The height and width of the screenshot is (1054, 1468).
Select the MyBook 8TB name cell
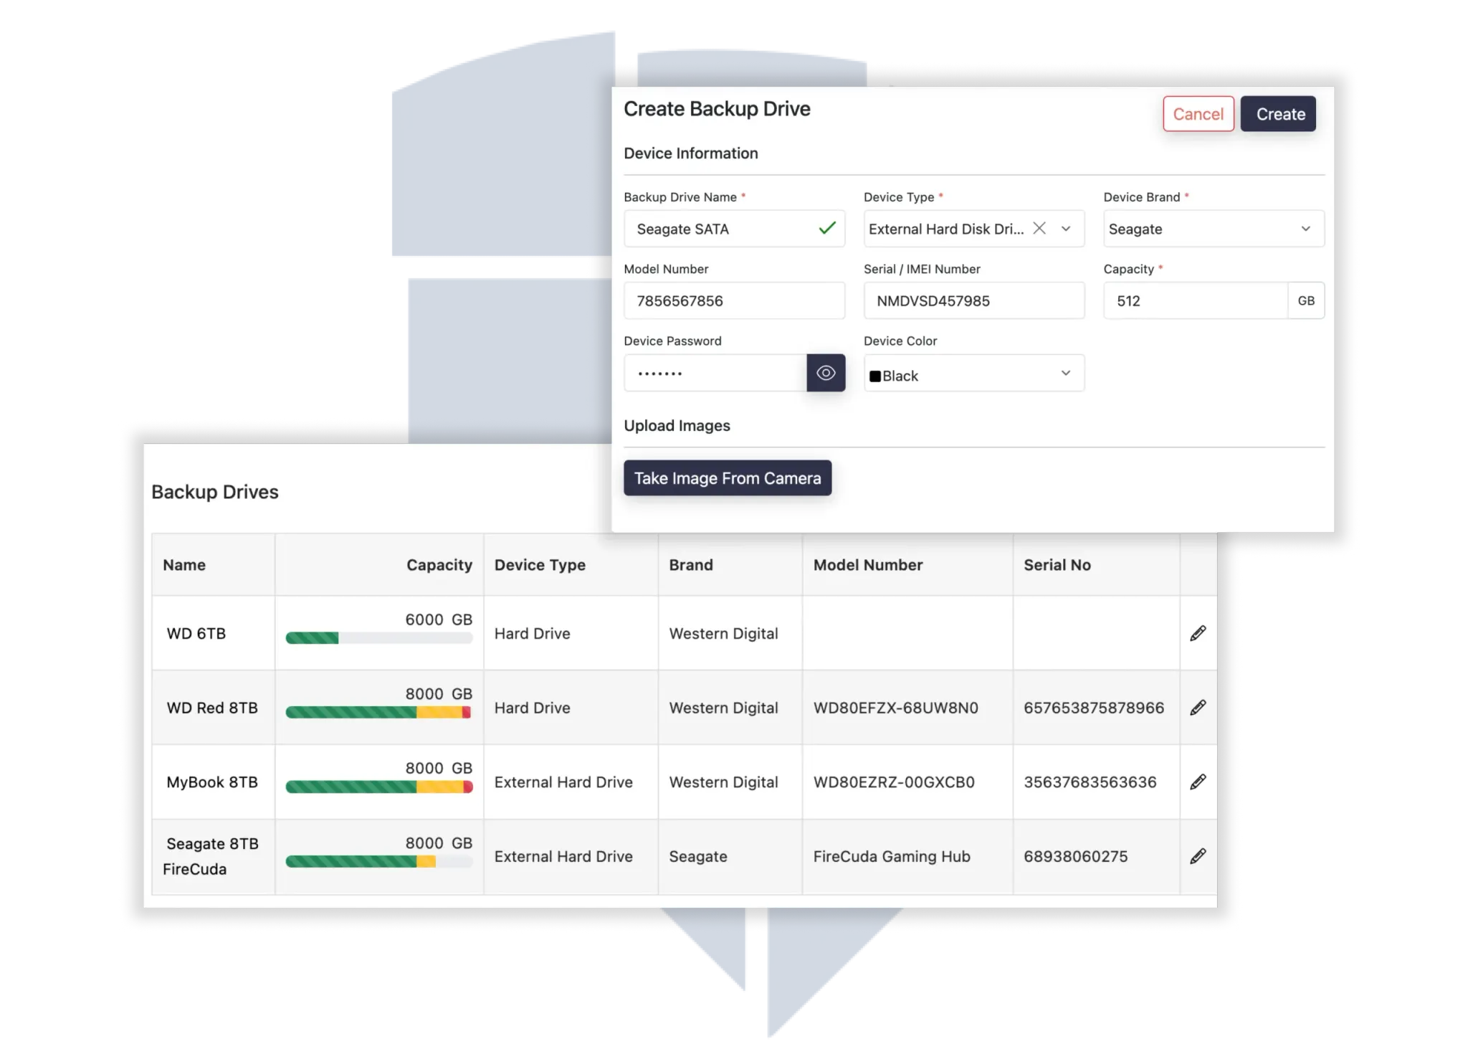(x=212, y=782)
